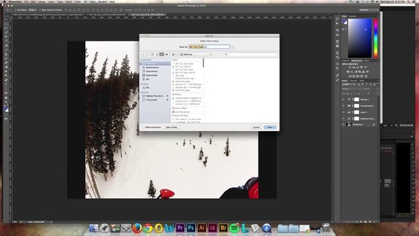
Task: Add a Hue/Saturation adjustment from Adjustments panel
Action: pyautogui.click(x=348, y=71)
